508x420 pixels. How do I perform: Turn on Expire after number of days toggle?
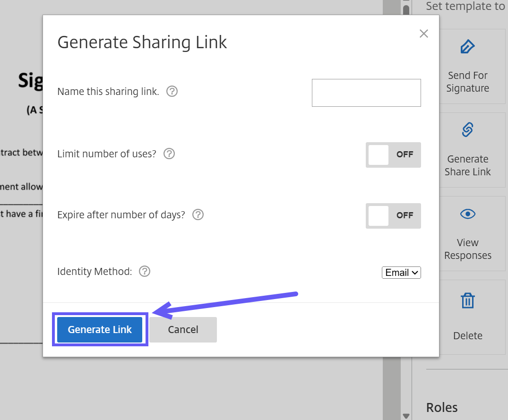pyautogui.click(x=393, y=216)
